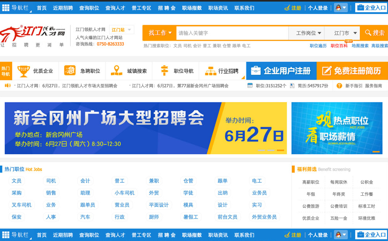388x241 pixels.
Task: Open the 优质企业 trophy icon
Action: click(x=24, y=71)
